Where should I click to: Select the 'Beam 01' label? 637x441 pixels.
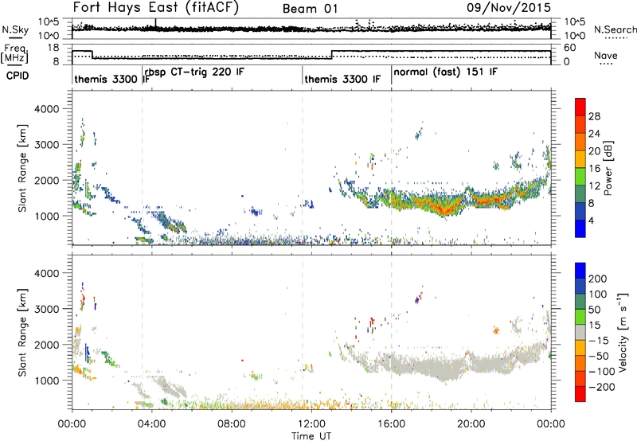[310, 9]
